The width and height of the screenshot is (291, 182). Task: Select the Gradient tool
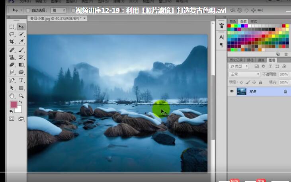[21, 65]
